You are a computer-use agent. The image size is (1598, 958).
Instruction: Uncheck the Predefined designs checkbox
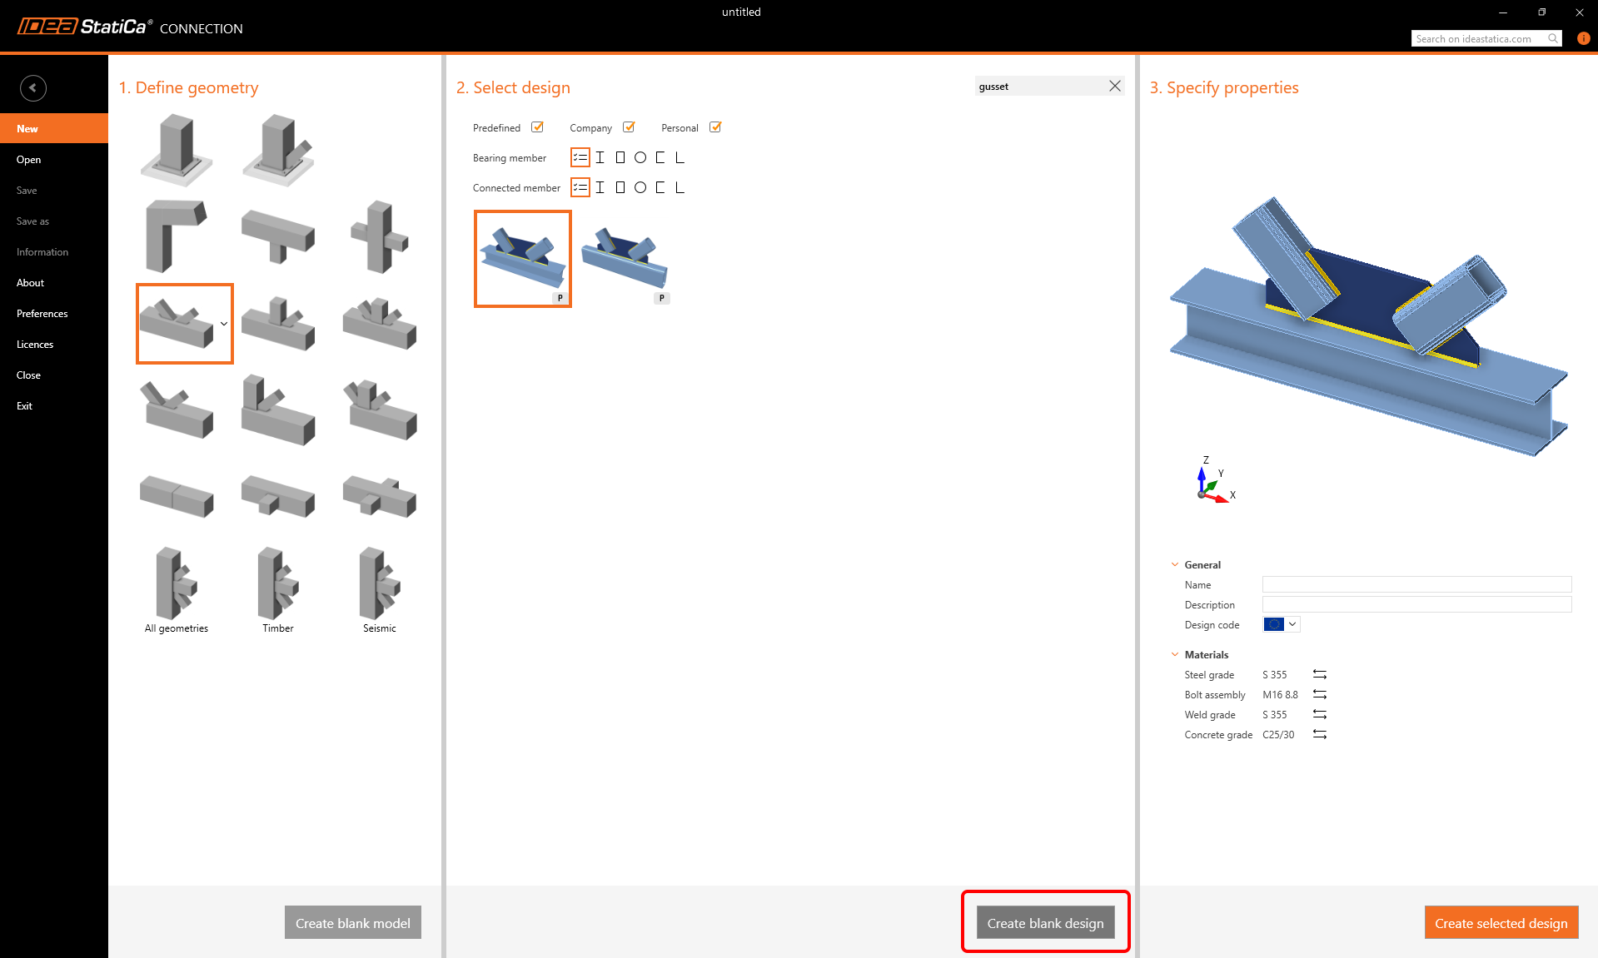[x=538, y=127]
